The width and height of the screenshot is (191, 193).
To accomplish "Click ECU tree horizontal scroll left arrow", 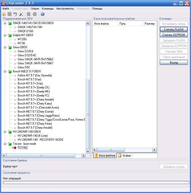I will tap(4, 156).
